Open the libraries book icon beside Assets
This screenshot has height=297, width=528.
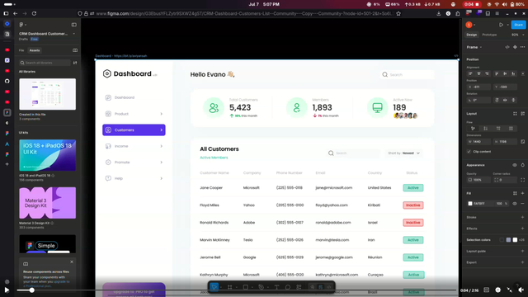click(75, 50)
